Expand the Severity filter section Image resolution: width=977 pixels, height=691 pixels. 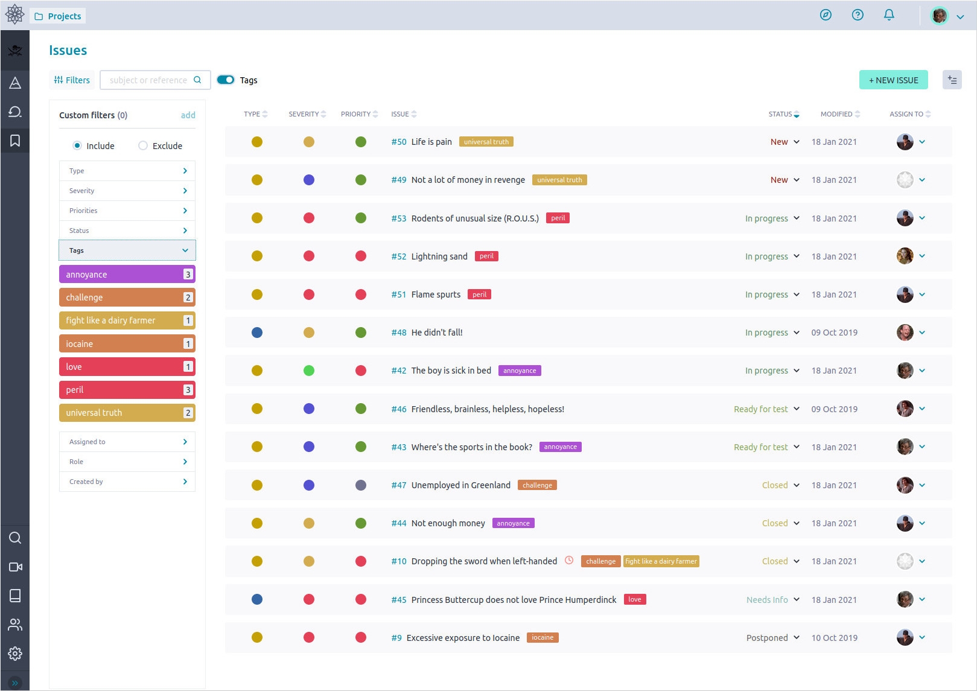[127, 190]
